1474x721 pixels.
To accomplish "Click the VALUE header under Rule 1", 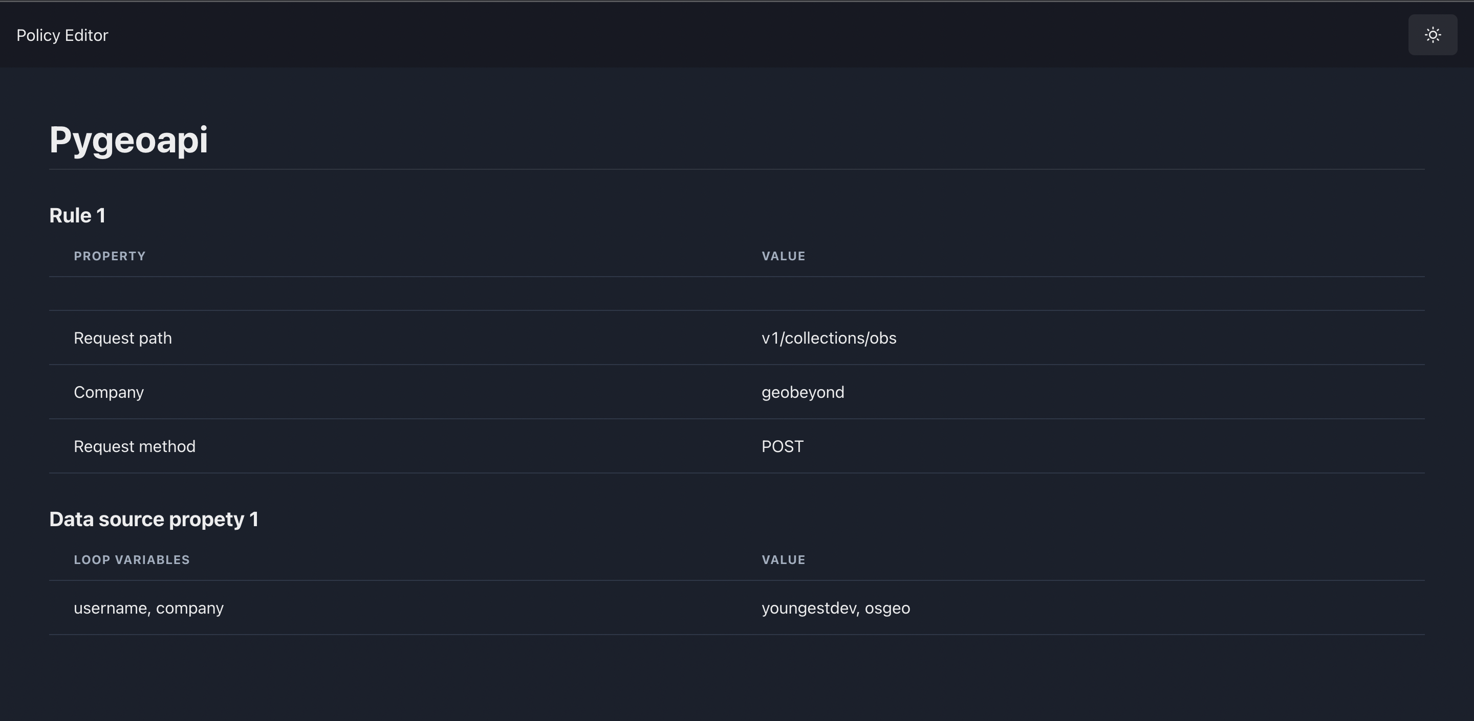I will tap(784, 256).
